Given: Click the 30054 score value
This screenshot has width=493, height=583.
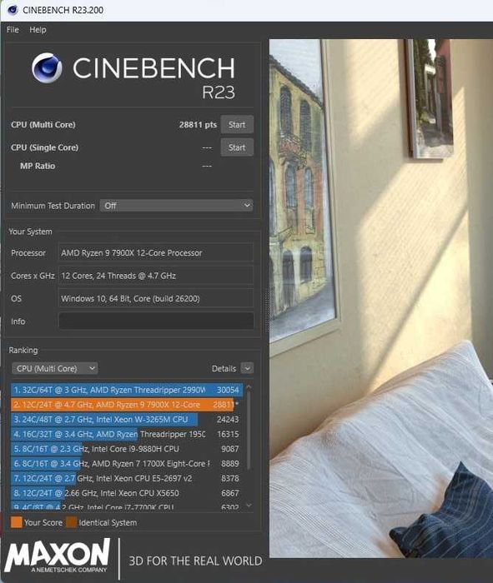Looking at the screenshot, I should pyautogui.click(x=228, y=390).
